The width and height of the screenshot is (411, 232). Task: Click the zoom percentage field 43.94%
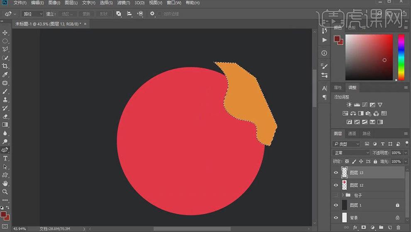[20, 229]
